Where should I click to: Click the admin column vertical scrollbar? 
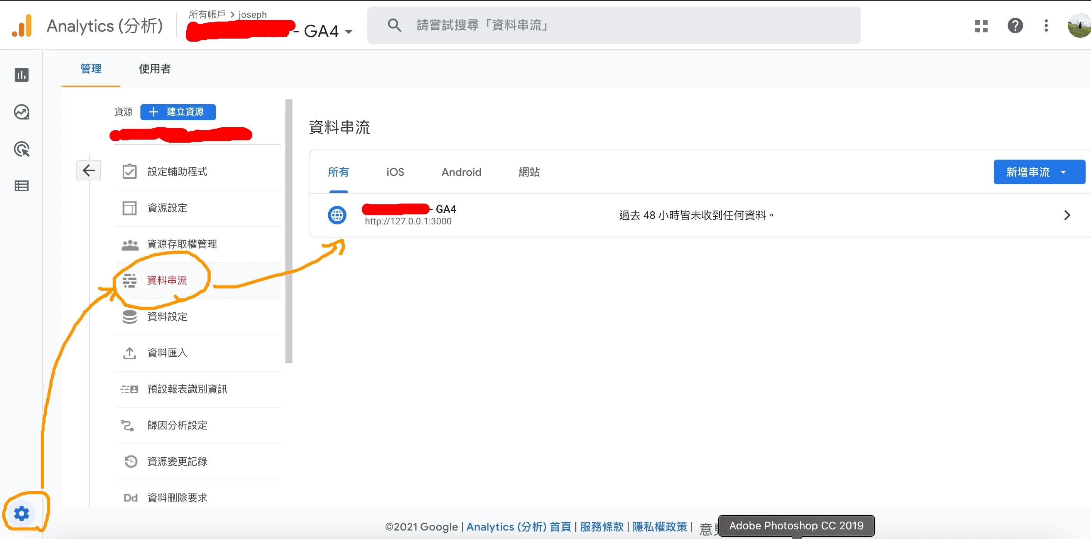pyautogui.click(x=289, y=231)
